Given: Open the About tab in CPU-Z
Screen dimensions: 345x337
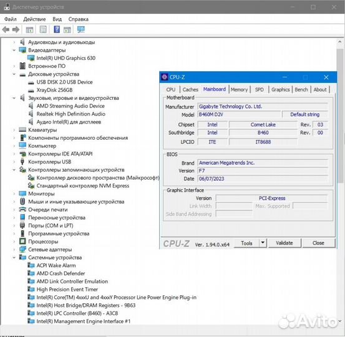Looking at the screenshot, I should [x=320, y=90].
